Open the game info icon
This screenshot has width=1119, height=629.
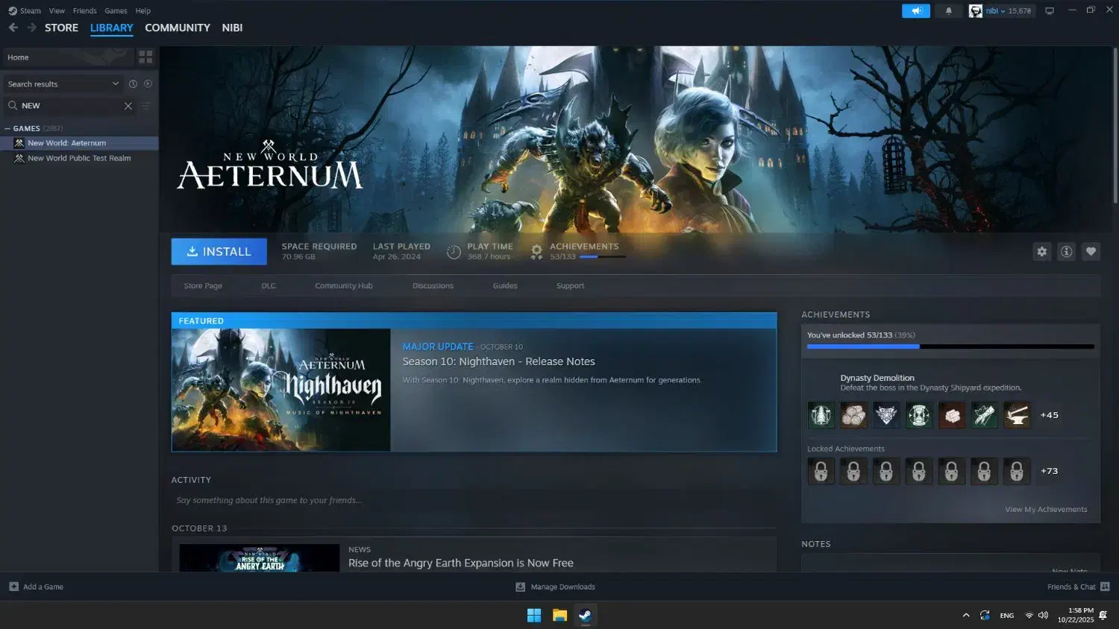point(1067,252)
